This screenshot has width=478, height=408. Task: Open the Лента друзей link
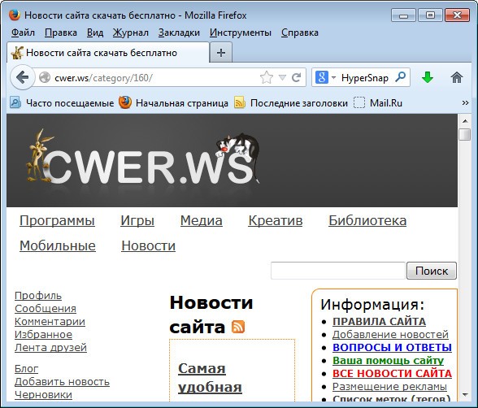[x=50, y=347]
